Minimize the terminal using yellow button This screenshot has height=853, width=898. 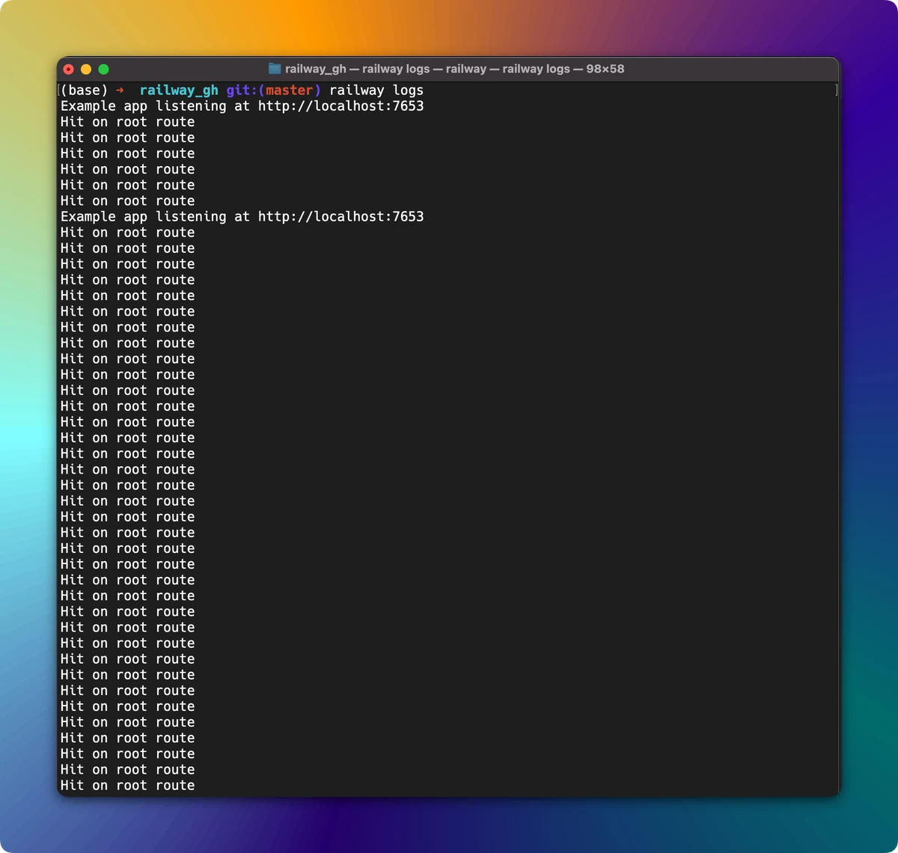point(86,69)
